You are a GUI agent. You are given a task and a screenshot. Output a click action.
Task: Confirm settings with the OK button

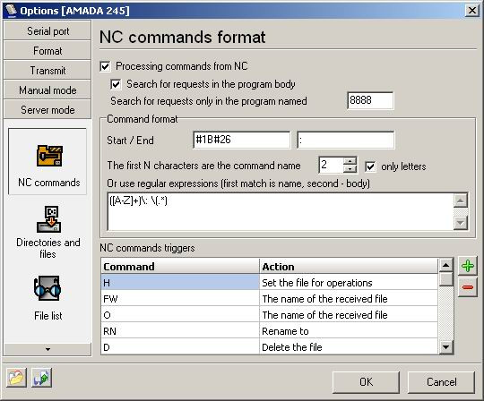pos(366,382)
